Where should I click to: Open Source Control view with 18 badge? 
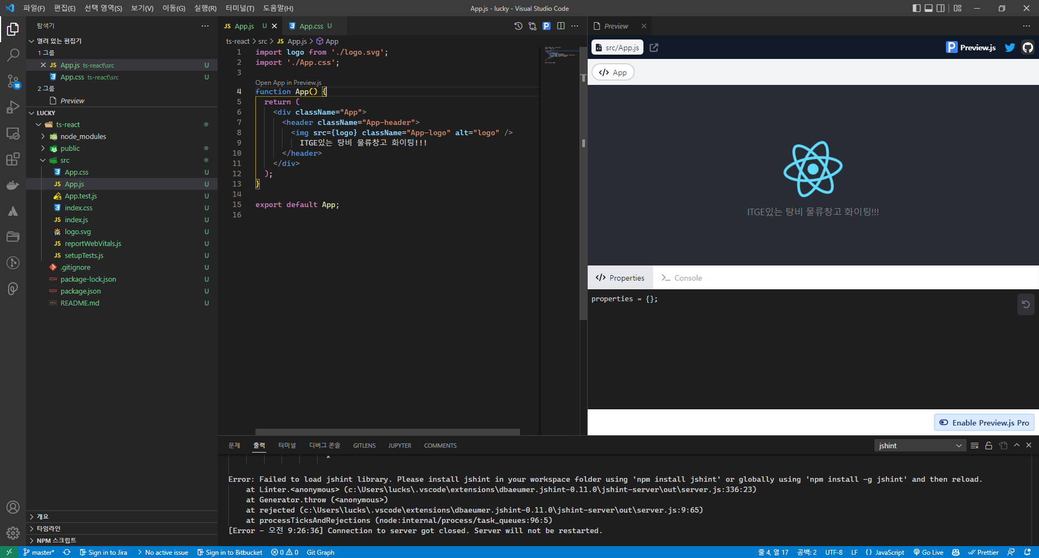(x=13, y=81)
